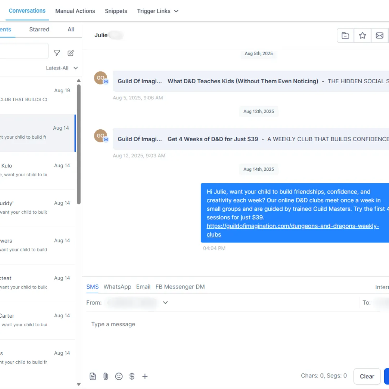Open the uddy' conversation row
This screenshot has width=389, height=389.
37,208
